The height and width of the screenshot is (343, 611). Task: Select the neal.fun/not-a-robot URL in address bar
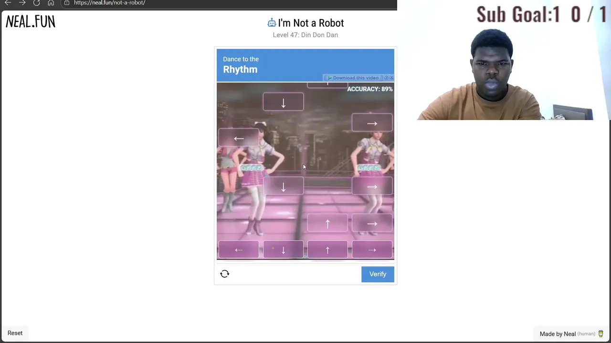point(109,3)
